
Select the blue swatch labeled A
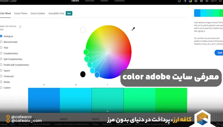point(44,100)
